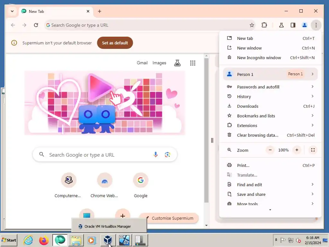Open the server tower taskbar icon
The width and height of the screenshot is (329, 247).
(x=140, y=240)
